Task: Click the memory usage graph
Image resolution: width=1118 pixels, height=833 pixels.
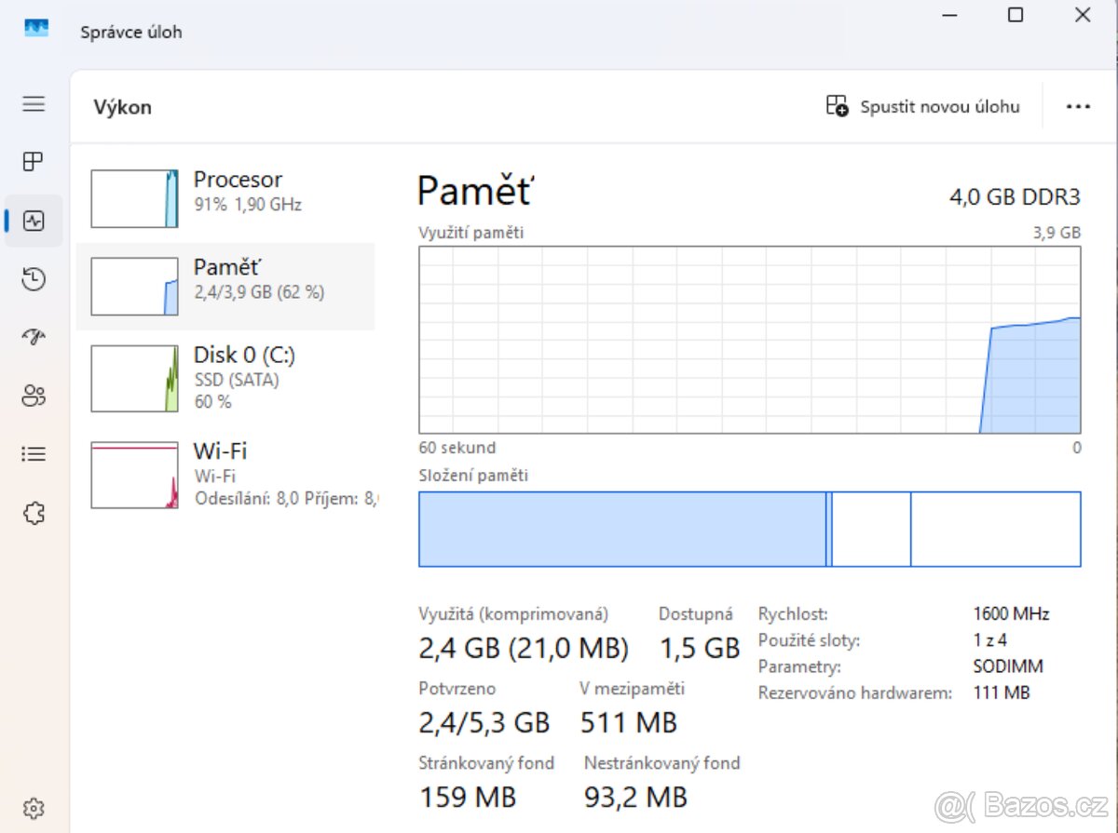Action: (x=749, y=340)
